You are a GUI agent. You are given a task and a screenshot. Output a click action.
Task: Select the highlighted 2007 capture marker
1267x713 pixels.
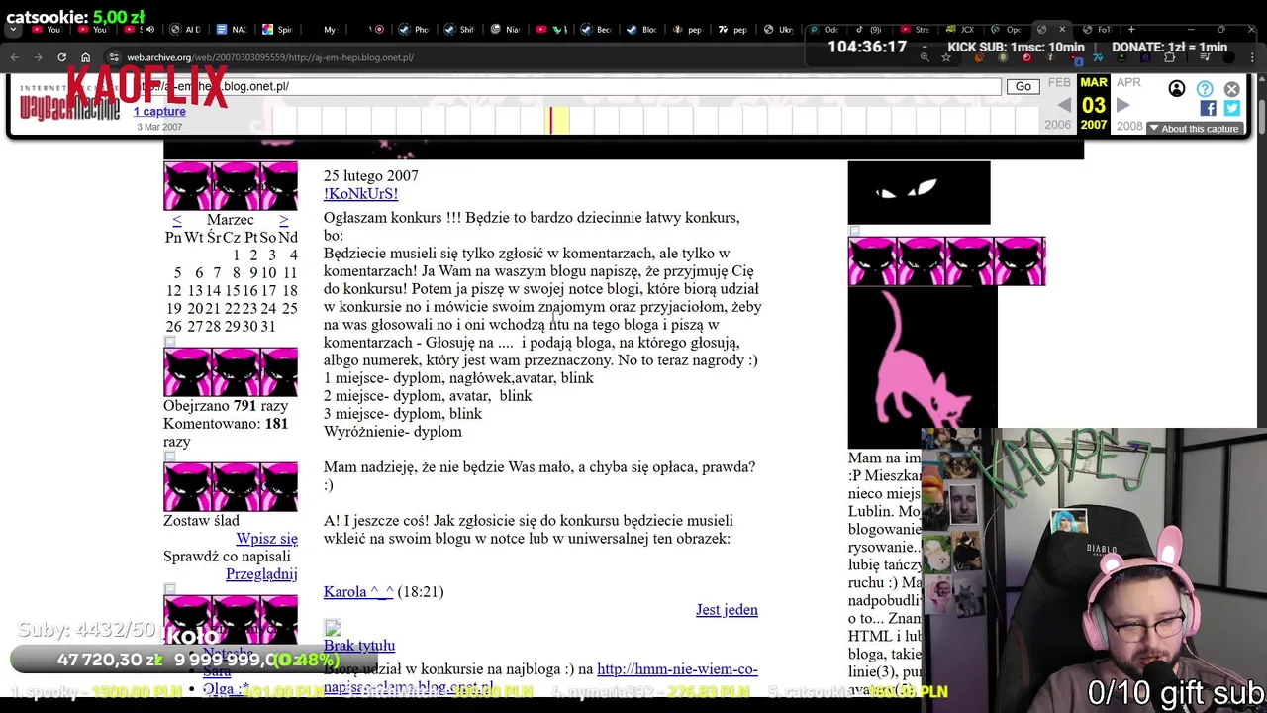(559, 120)
